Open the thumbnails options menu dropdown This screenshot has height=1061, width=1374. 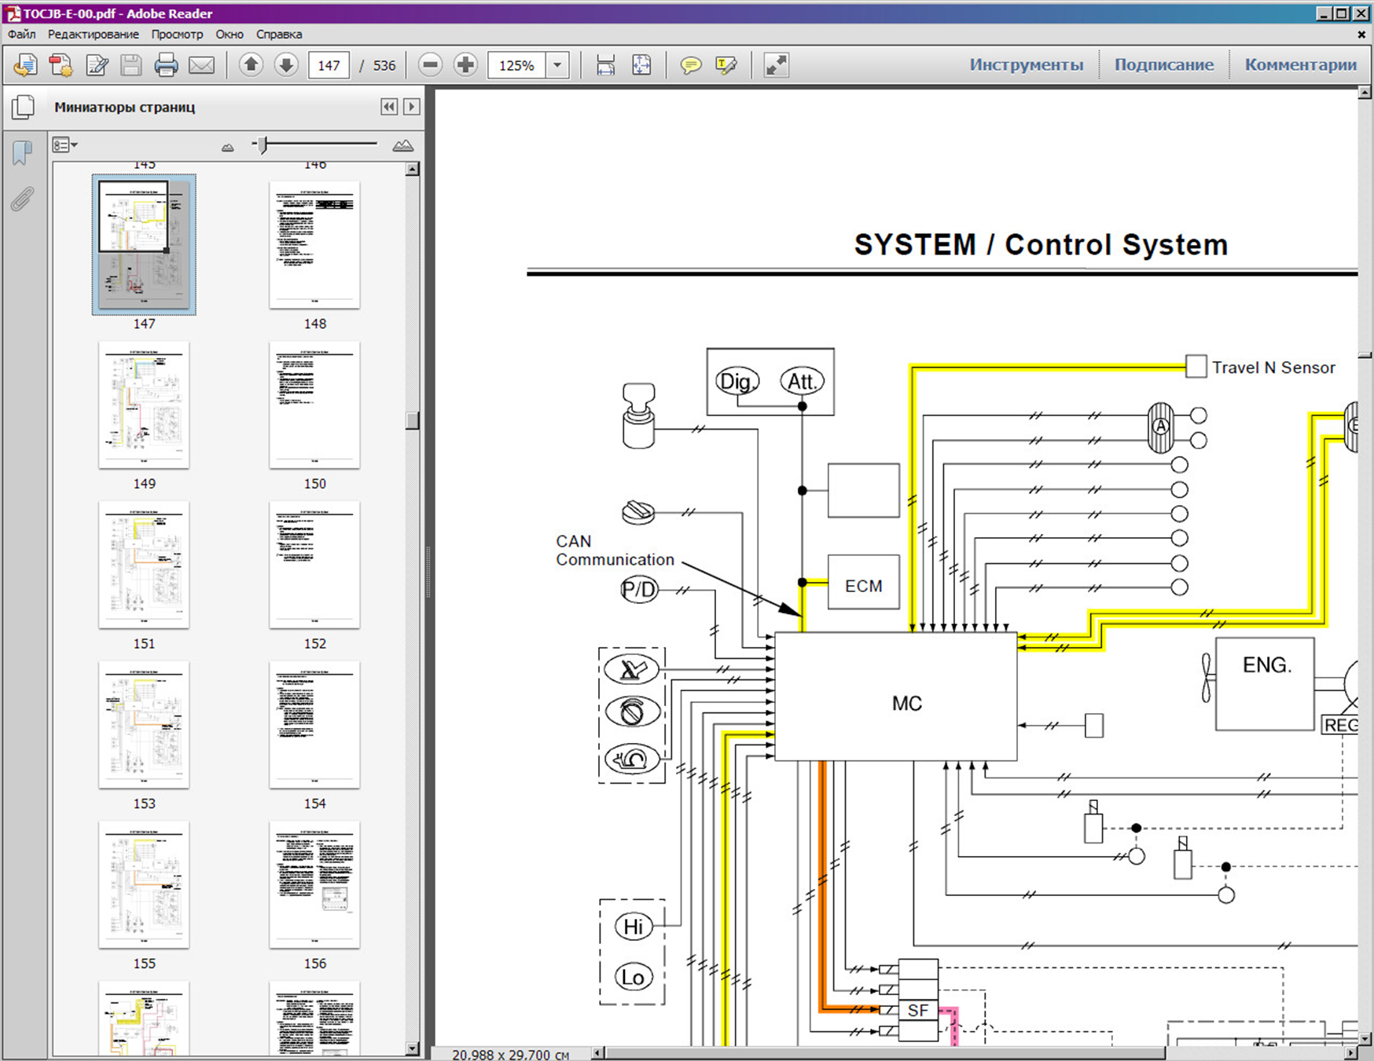64,145
